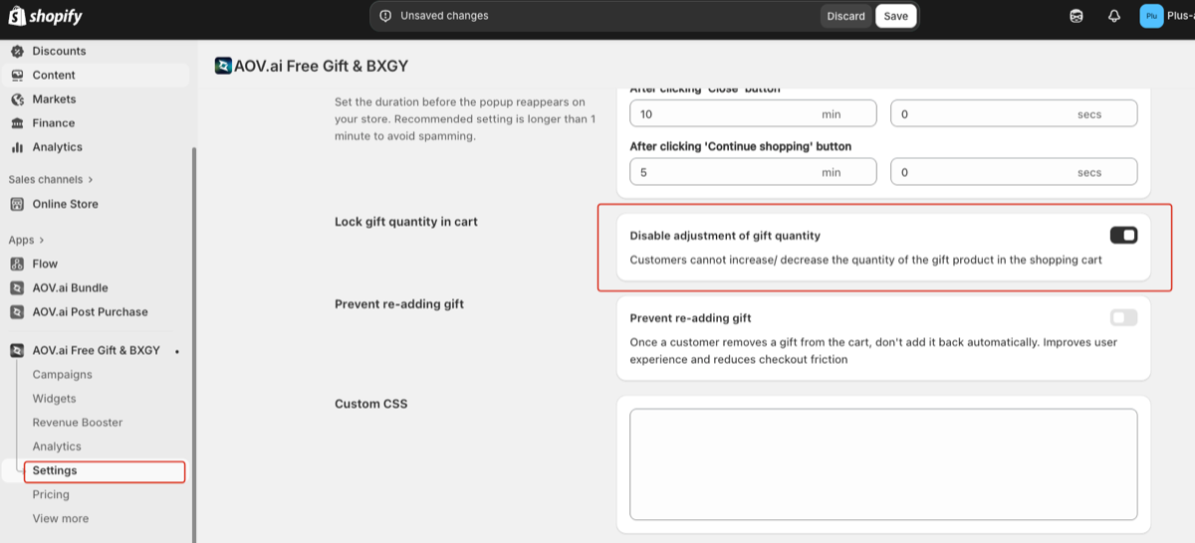Click the Online Store icon
The height and width of the screenshot is (543, 1195).
16,204
